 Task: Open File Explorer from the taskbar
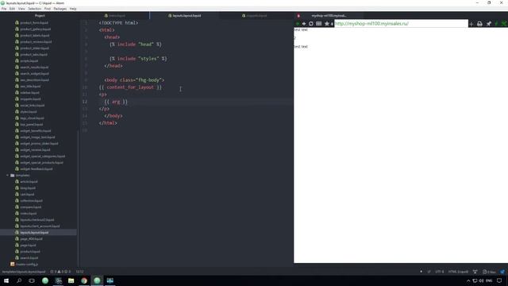point(71,280)
